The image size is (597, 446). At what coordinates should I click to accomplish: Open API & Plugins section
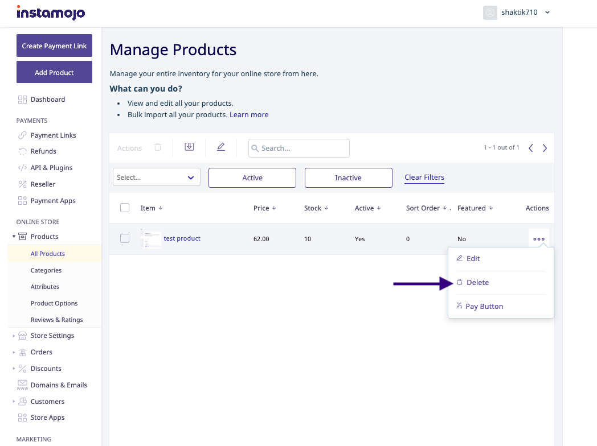point(51,168)
